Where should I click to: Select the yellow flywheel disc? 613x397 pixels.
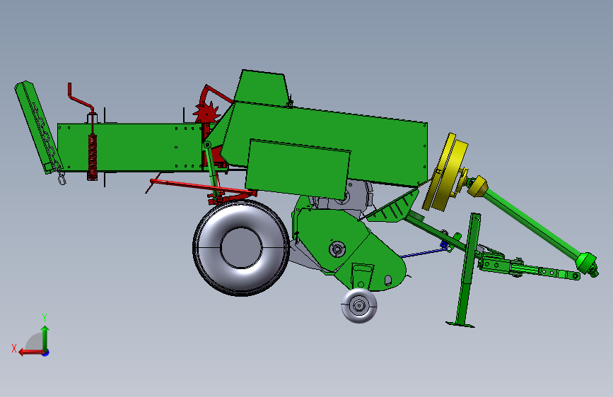pos(445,172)
